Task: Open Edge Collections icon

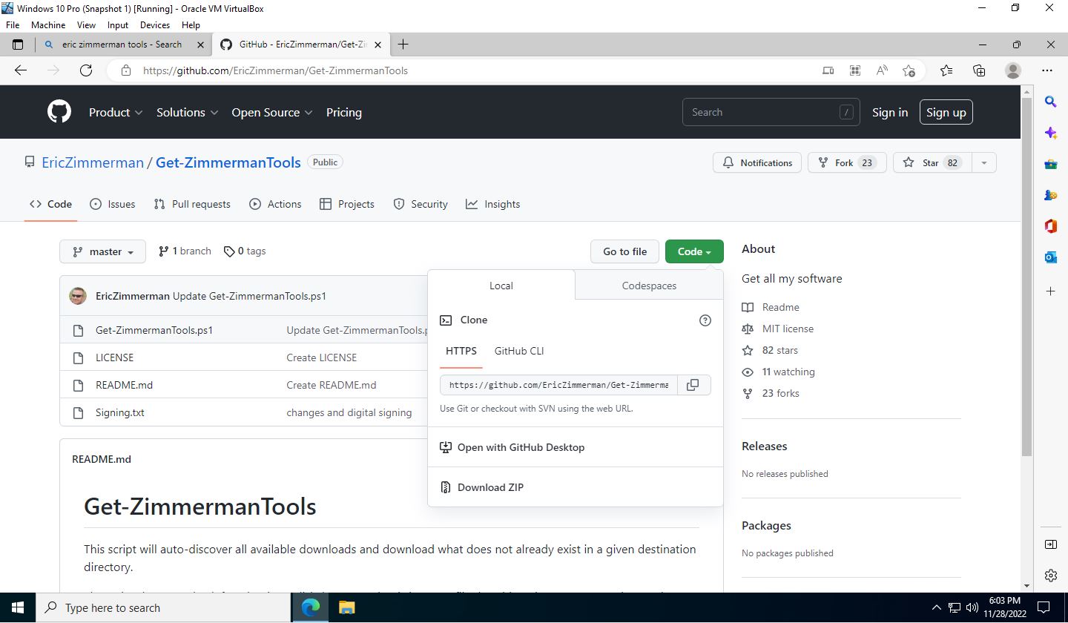Action: 979,70
